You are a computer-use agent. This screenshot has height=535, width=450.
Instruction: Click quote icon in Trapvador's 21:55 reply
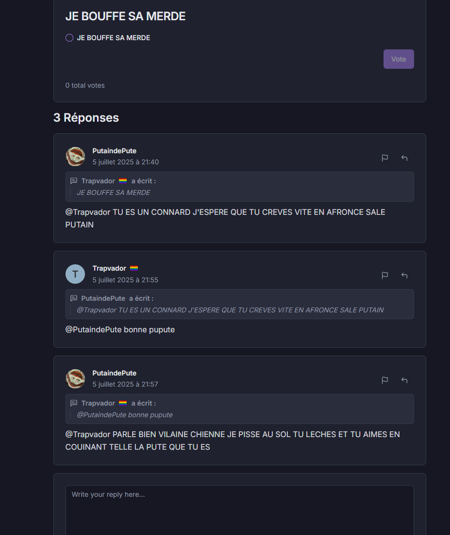pyautogui.click(x=74, y=298)
